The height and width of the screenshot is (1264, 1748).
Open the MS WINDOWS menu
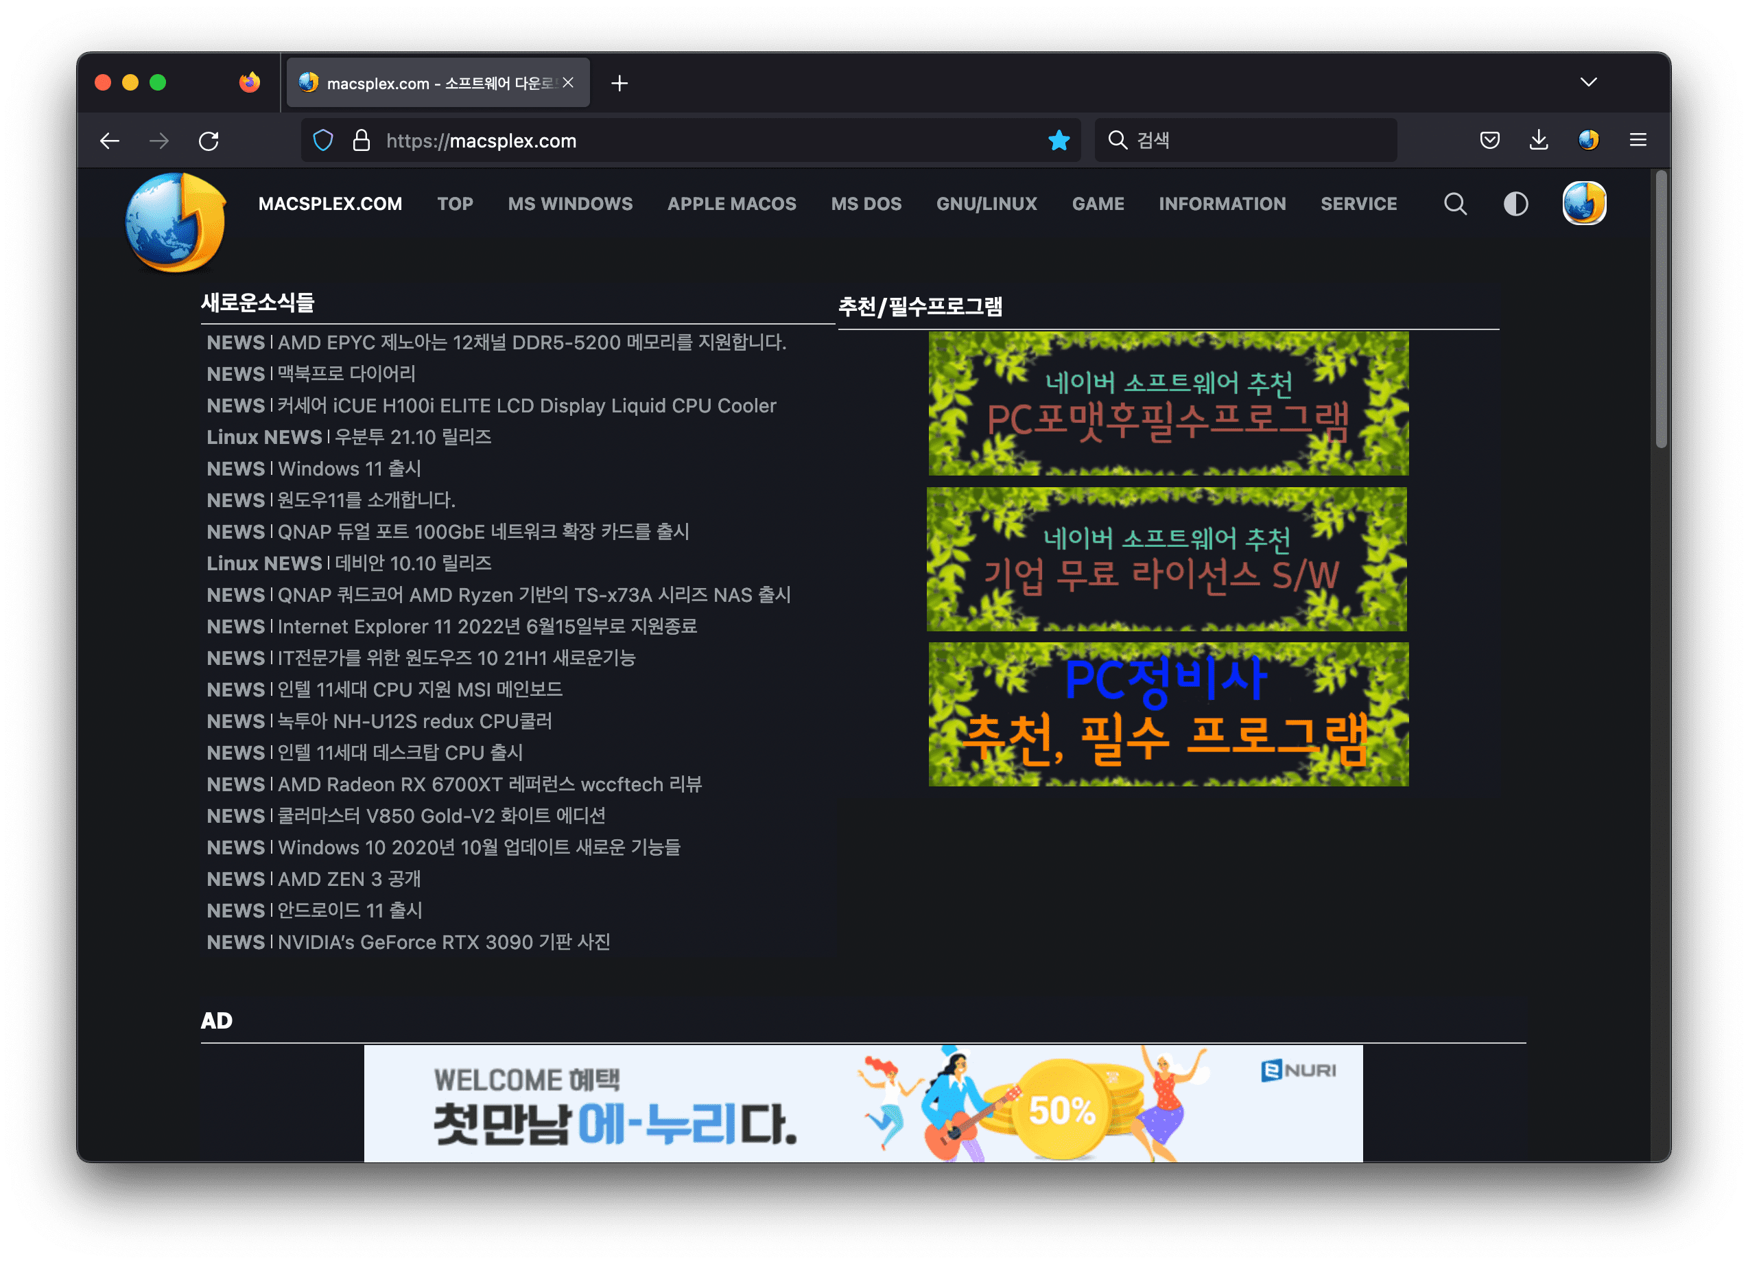[x=570, y=204]
